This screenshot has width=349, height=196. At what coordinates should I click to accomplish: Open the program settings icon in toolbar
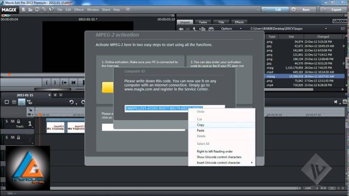point(44,10)
